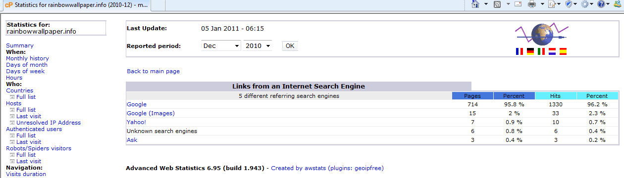The height and width of the screenshot is (178, 624).
Task: Click the AWStats globe logo
Action: pyautogui.click(x=541, y=34)
